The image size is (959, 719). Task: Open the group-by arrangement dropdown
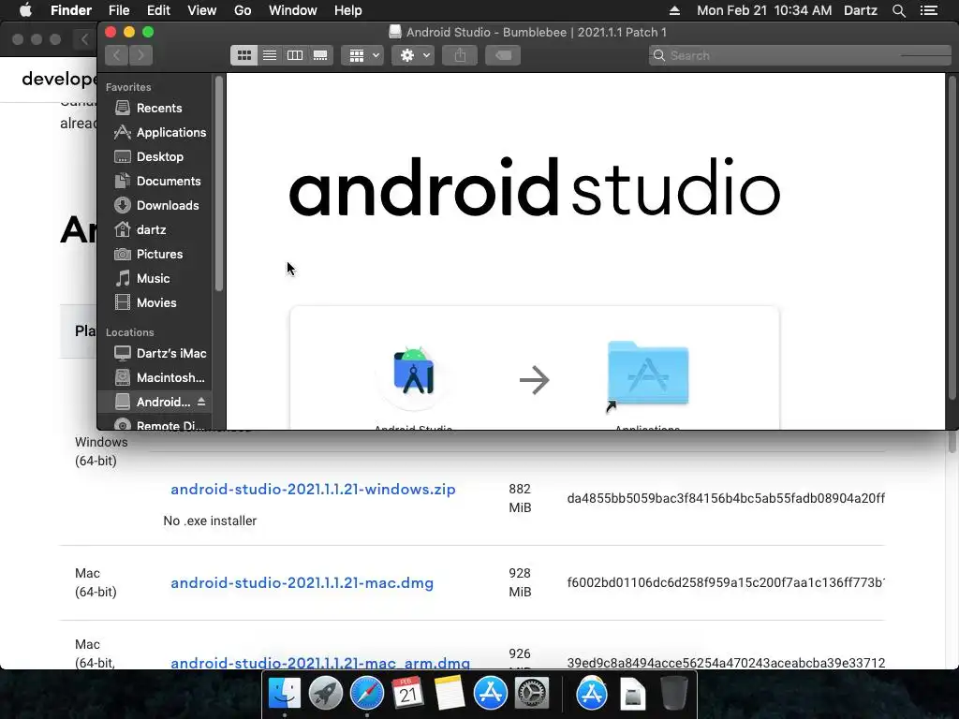point(362,55)
